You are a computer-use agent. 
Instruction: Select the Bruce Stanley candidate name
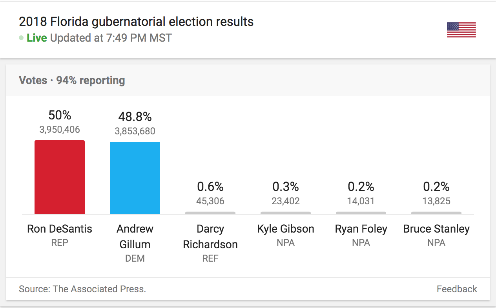[x=436, y=229]
